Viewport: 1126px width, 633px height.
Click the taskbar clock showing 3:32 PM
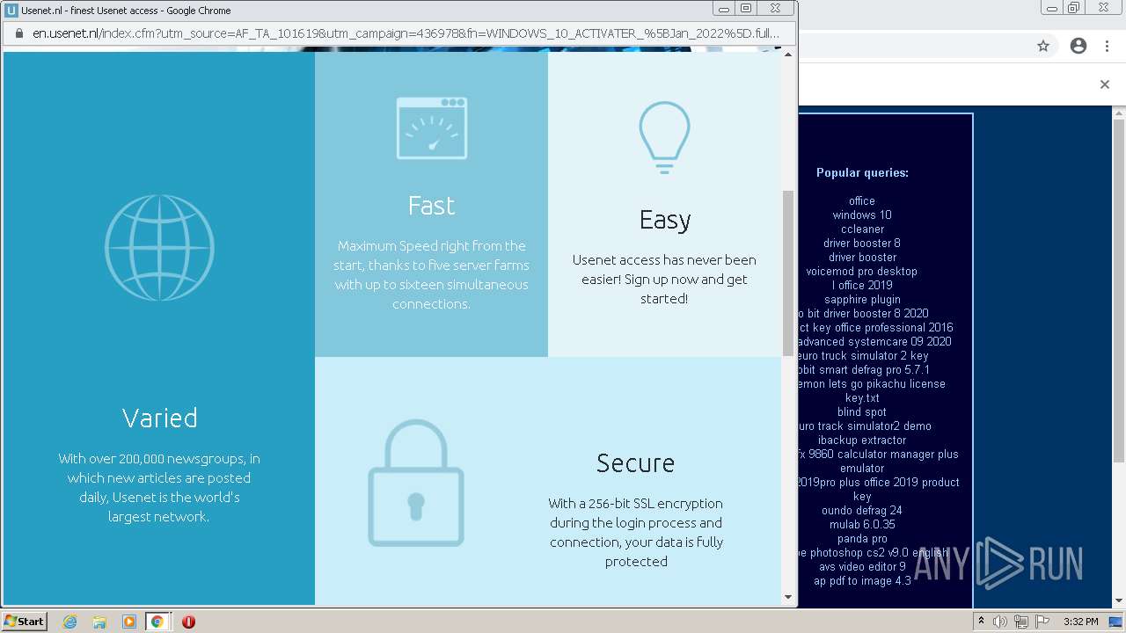(1080, 622)
